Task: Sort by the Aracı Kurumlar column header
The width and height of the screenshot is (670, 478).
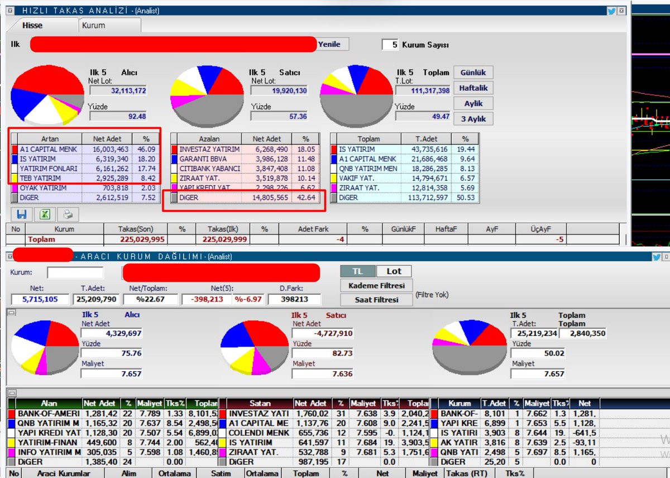Action: click(x=63, y=473)
